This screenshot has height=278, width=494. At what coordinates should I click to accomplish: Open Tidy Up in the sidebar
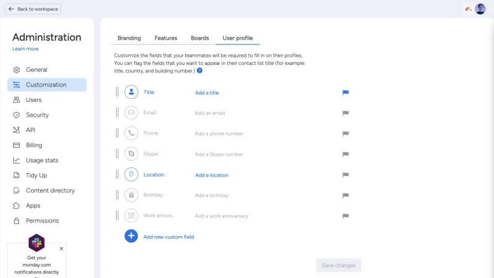[x=47, y=175]
